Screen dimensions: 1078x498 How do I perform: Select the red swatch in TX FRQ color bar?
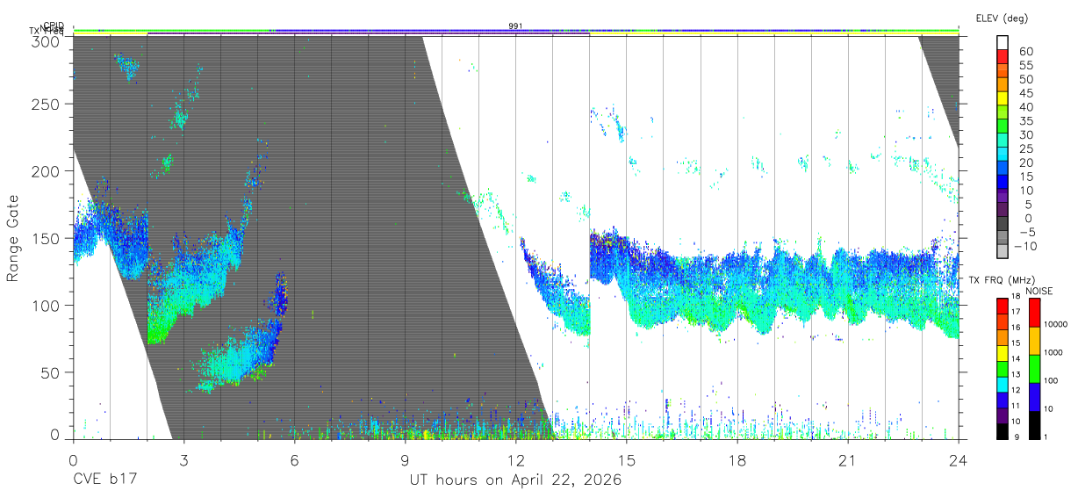(x=1003, y=305)
